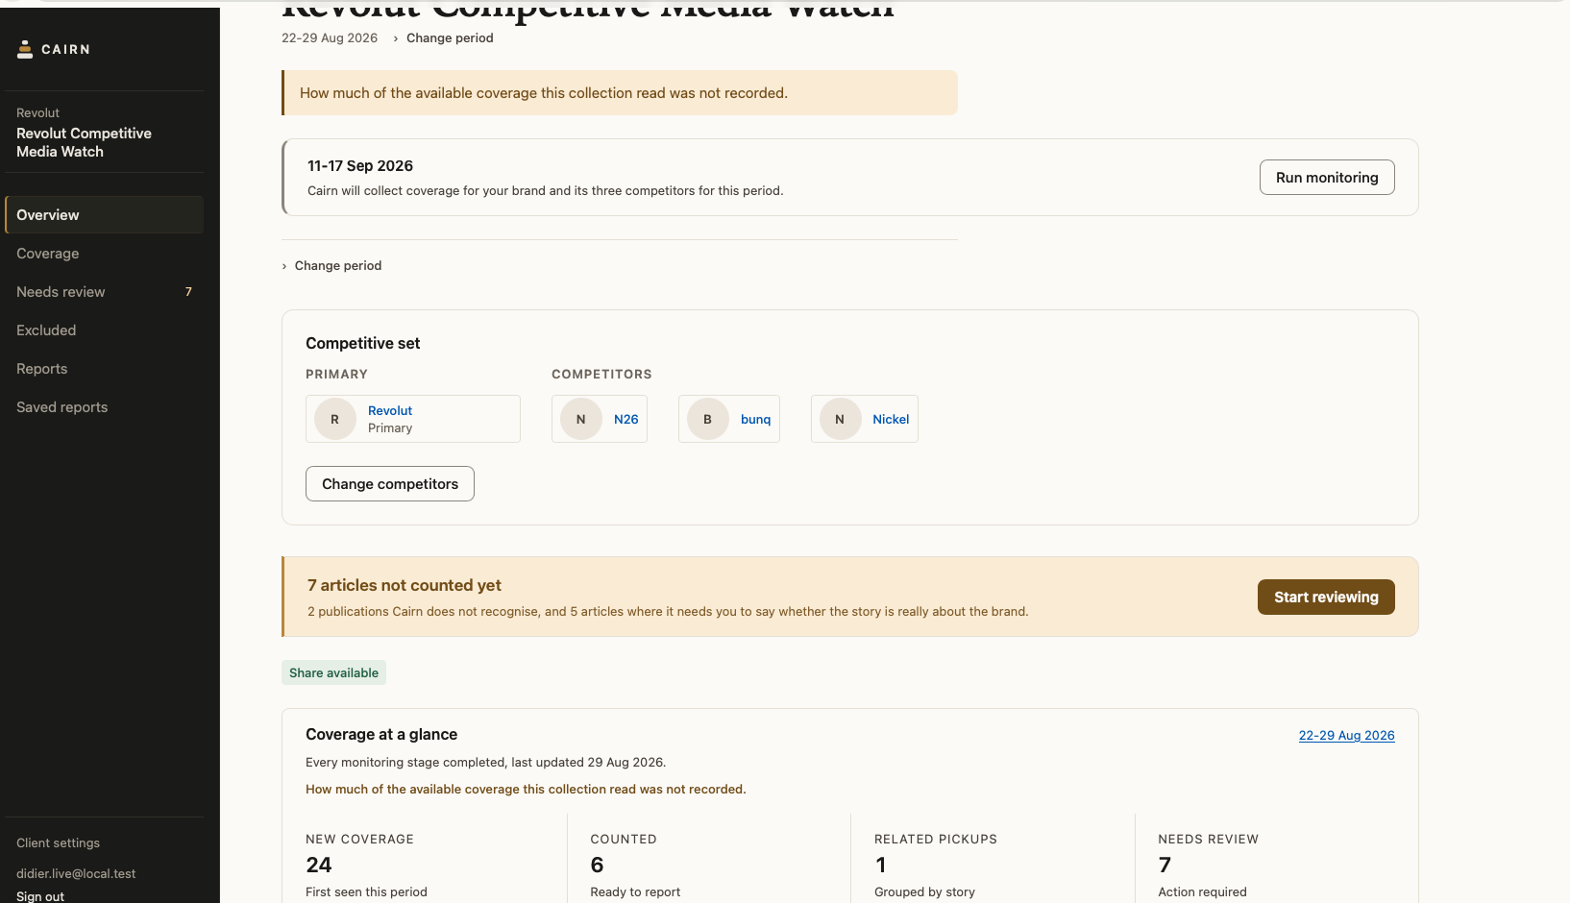Click the Counted value 6
The width and height of the screenshot is (1570, 903).
pyautogui.click(x=597, y=866)
